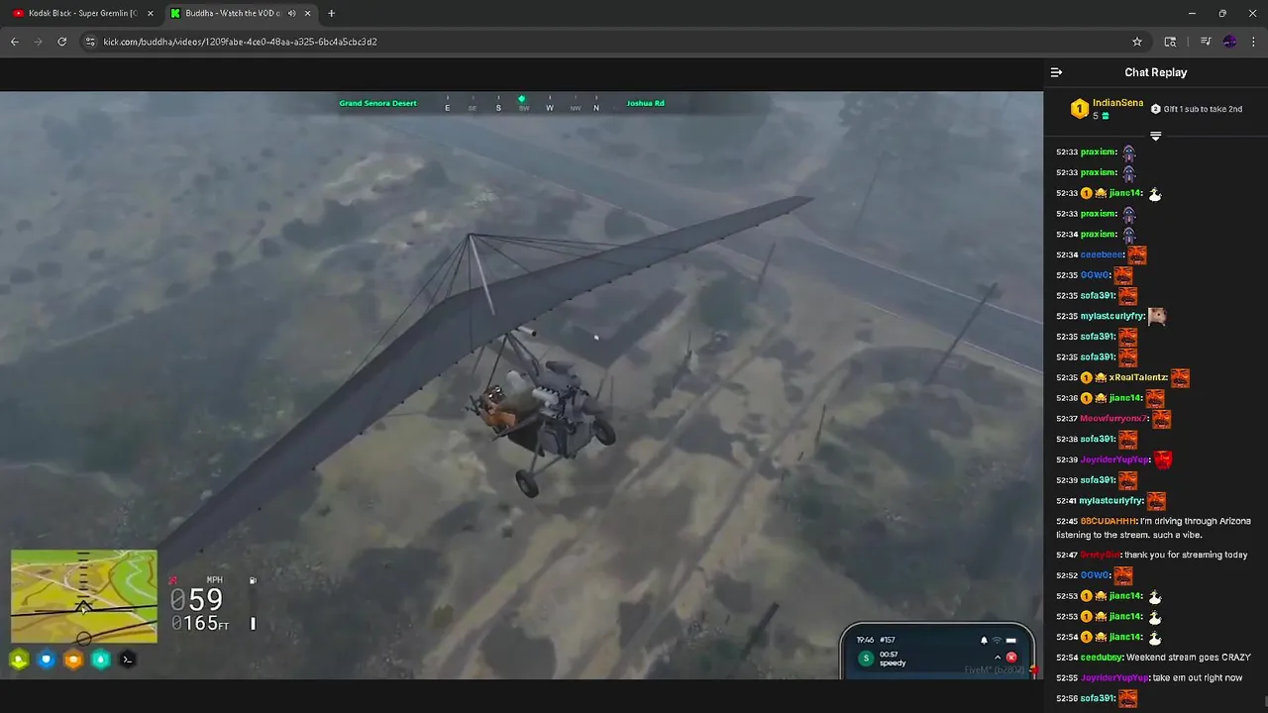
Task: Click 'Grand Senora Desert' location label
Action: (x=377, y=103)
